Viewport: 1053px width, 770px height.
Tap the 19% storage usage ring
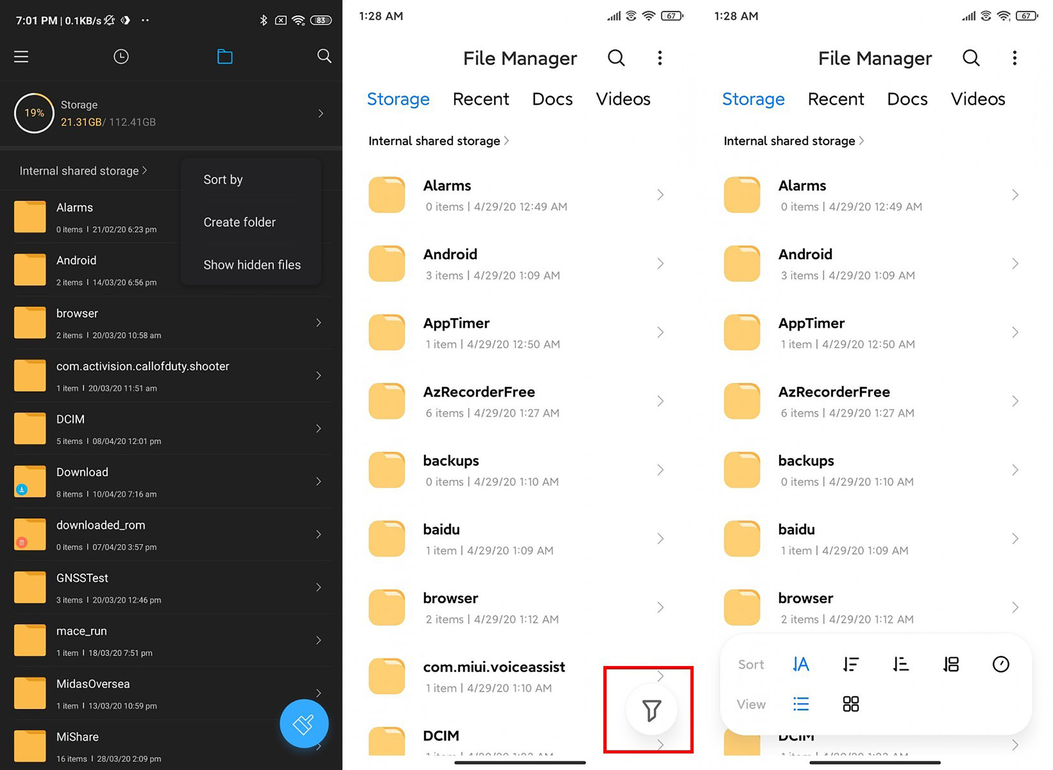coord(34,113)
